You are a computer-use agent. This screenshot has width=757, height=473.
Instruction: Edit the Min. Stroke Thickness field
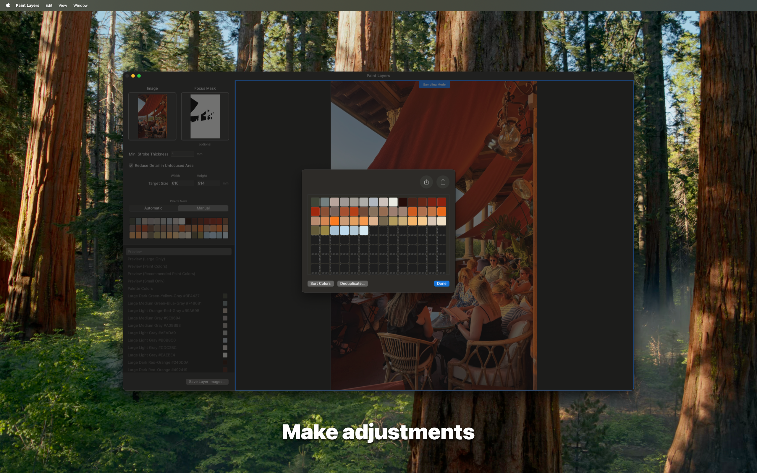pos(183,154)
